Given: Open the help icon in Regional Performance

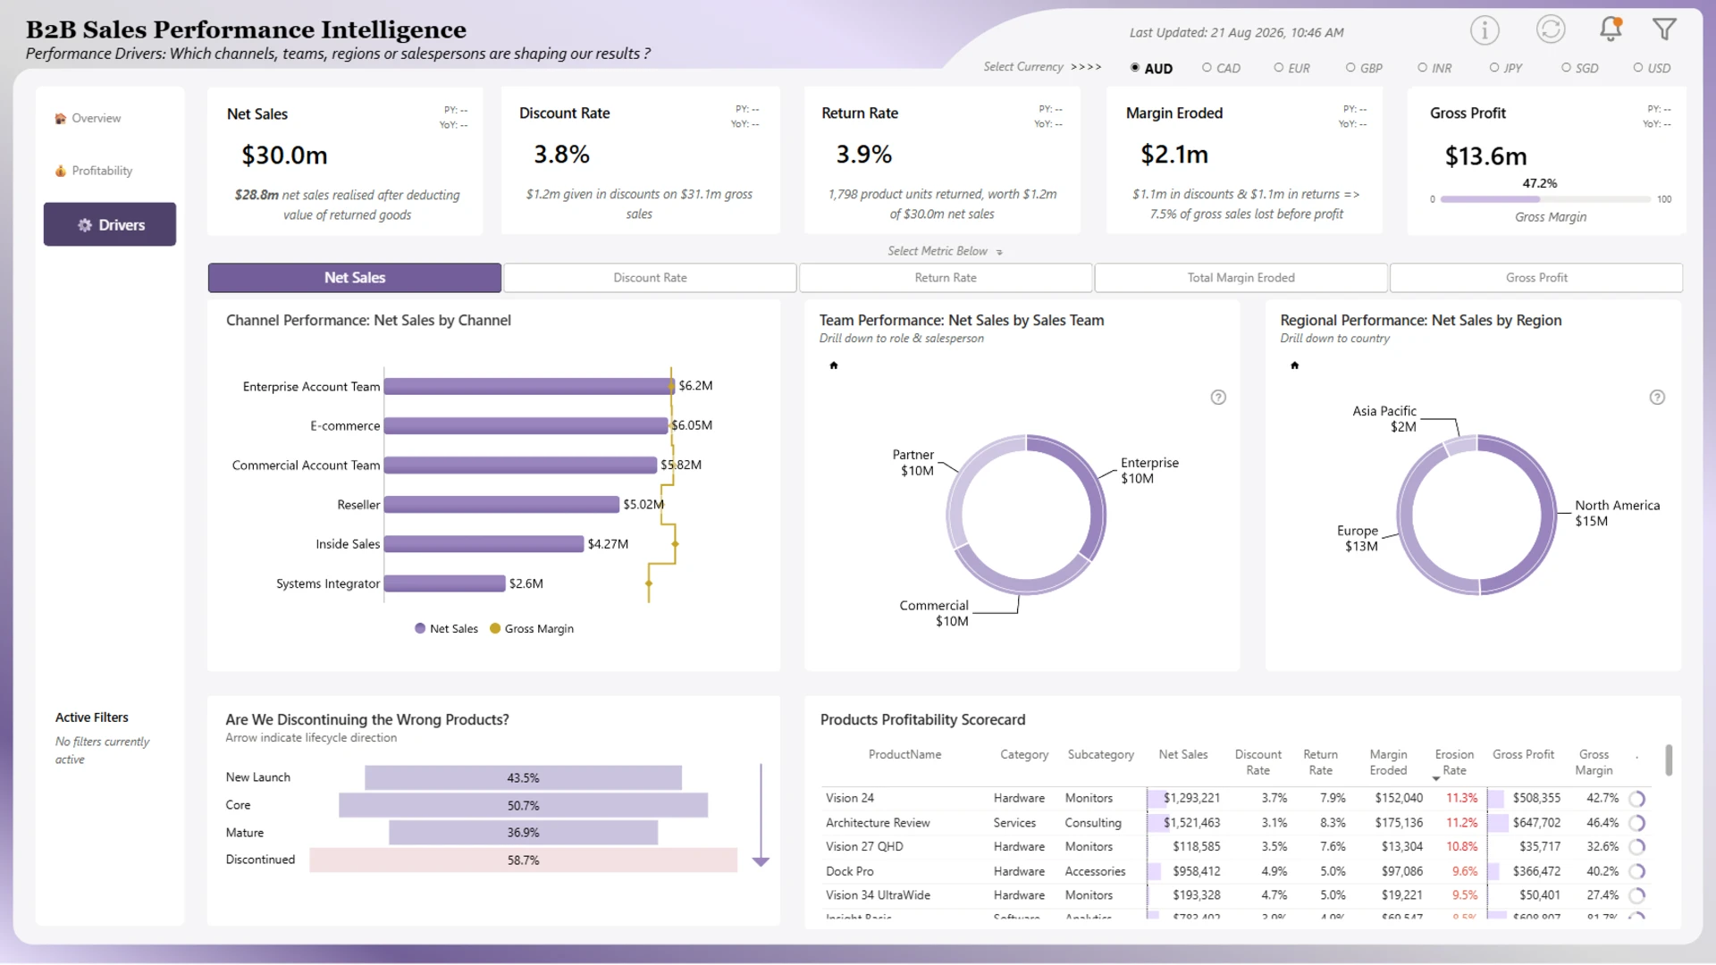Looking at the screenshot, I should [1657, 398].
